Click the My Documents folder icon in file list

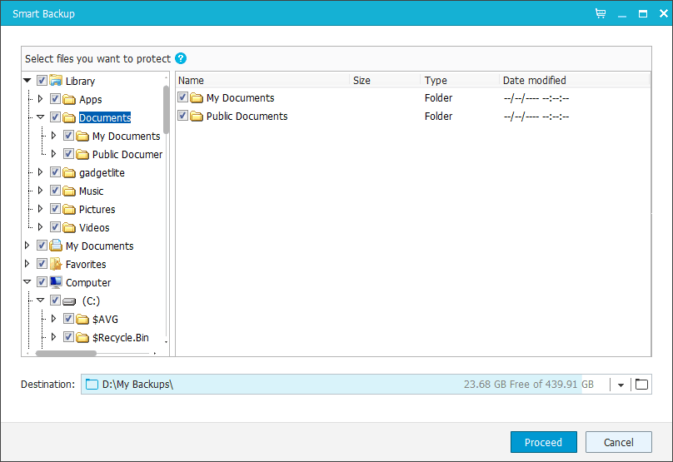pos(197,98)
